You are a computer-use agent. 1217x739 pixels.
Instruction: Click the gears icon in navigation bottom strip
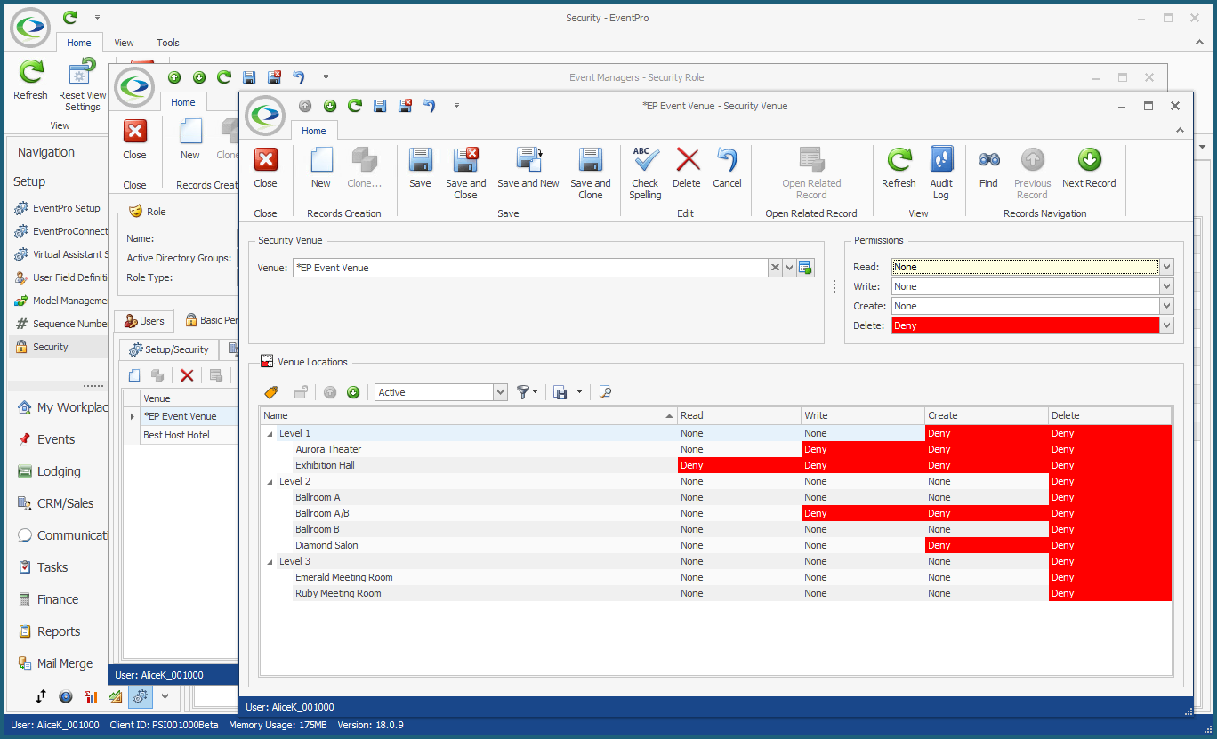(x=140, y=696)
